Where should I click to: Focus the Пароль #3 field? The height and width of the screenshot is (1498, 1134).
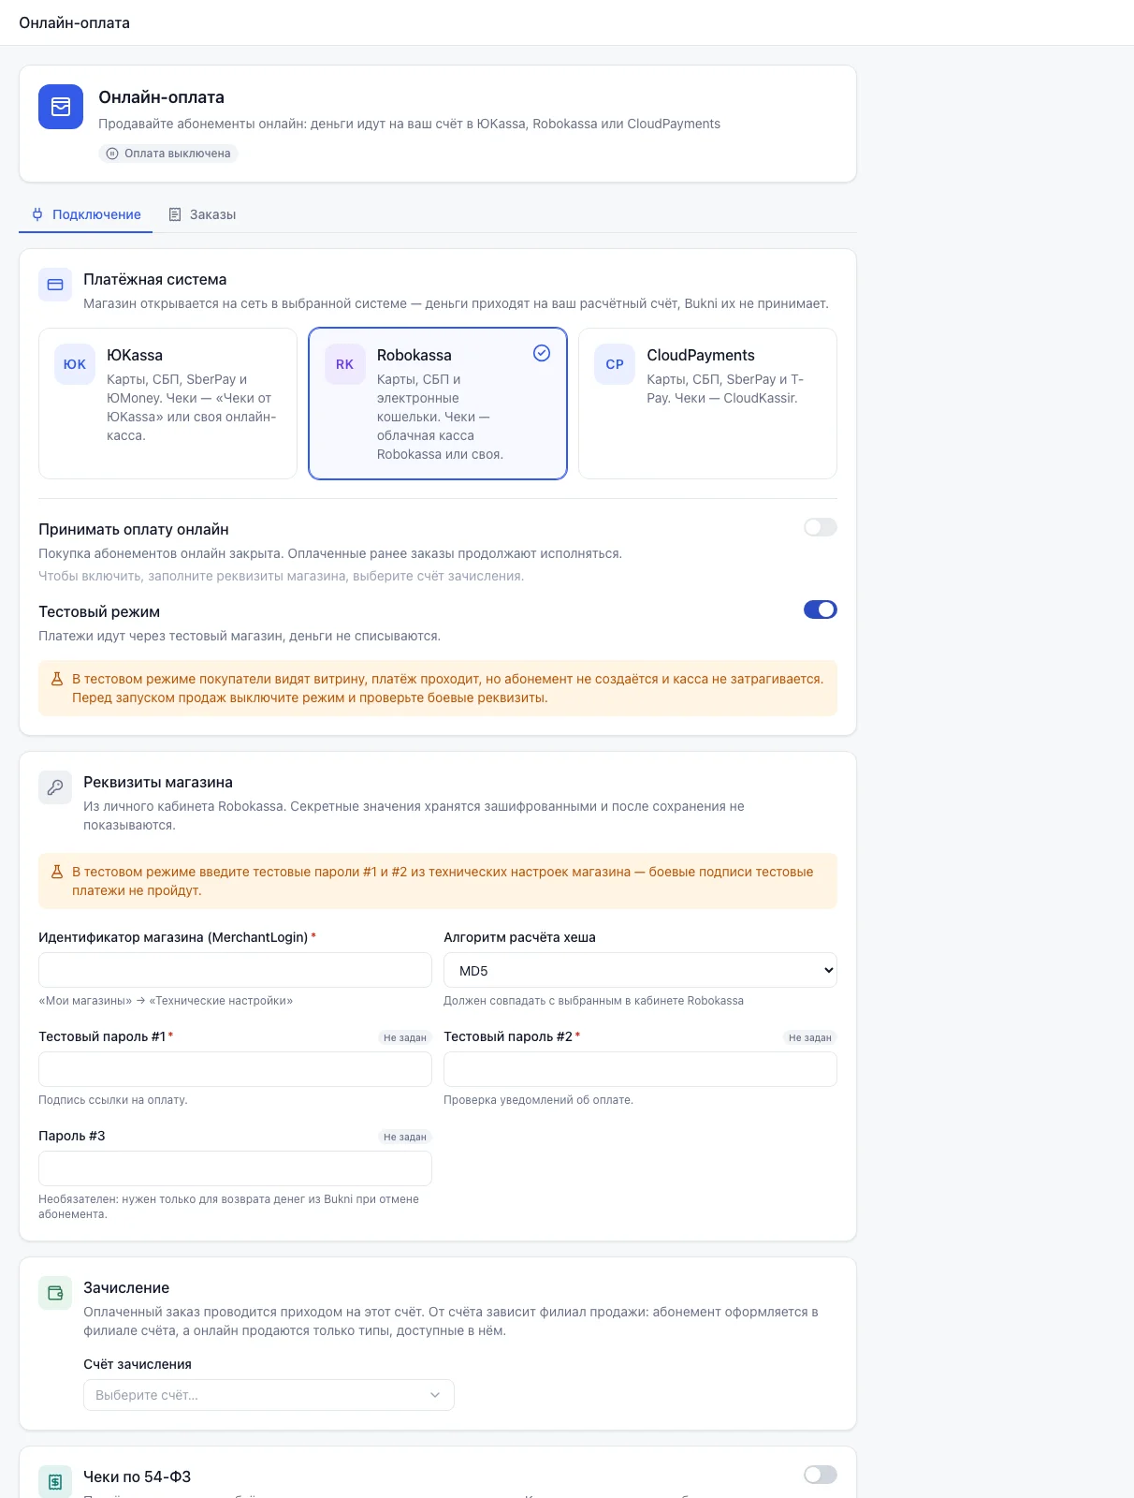(x=235, y=1168)
